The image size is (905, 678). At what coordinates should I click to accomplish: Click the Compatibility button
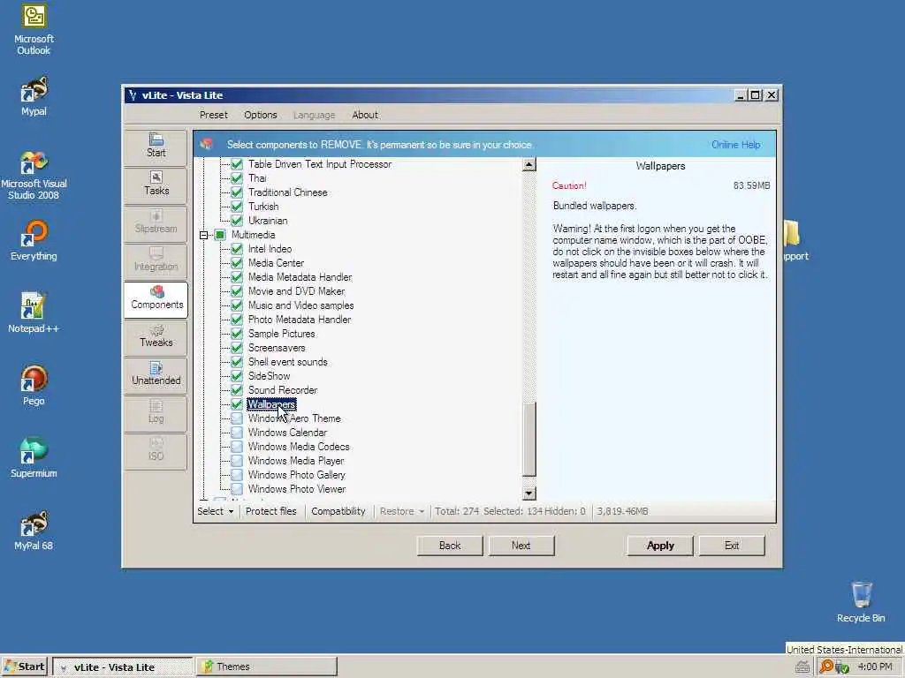coord(338,511)
